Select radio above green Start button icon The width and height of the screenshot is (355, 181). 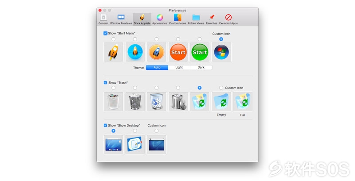pyautogui.click(x=199, y=39)
